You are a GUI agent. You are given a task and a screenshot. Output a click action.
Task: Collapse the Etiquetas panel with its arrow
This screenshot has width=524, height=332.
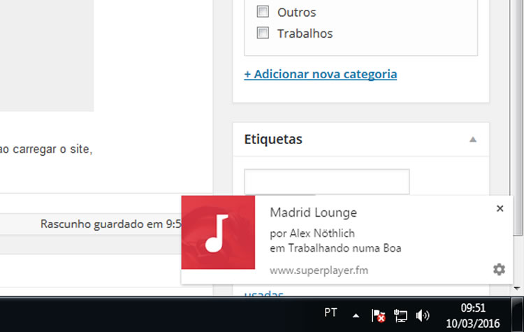[473, 140]
